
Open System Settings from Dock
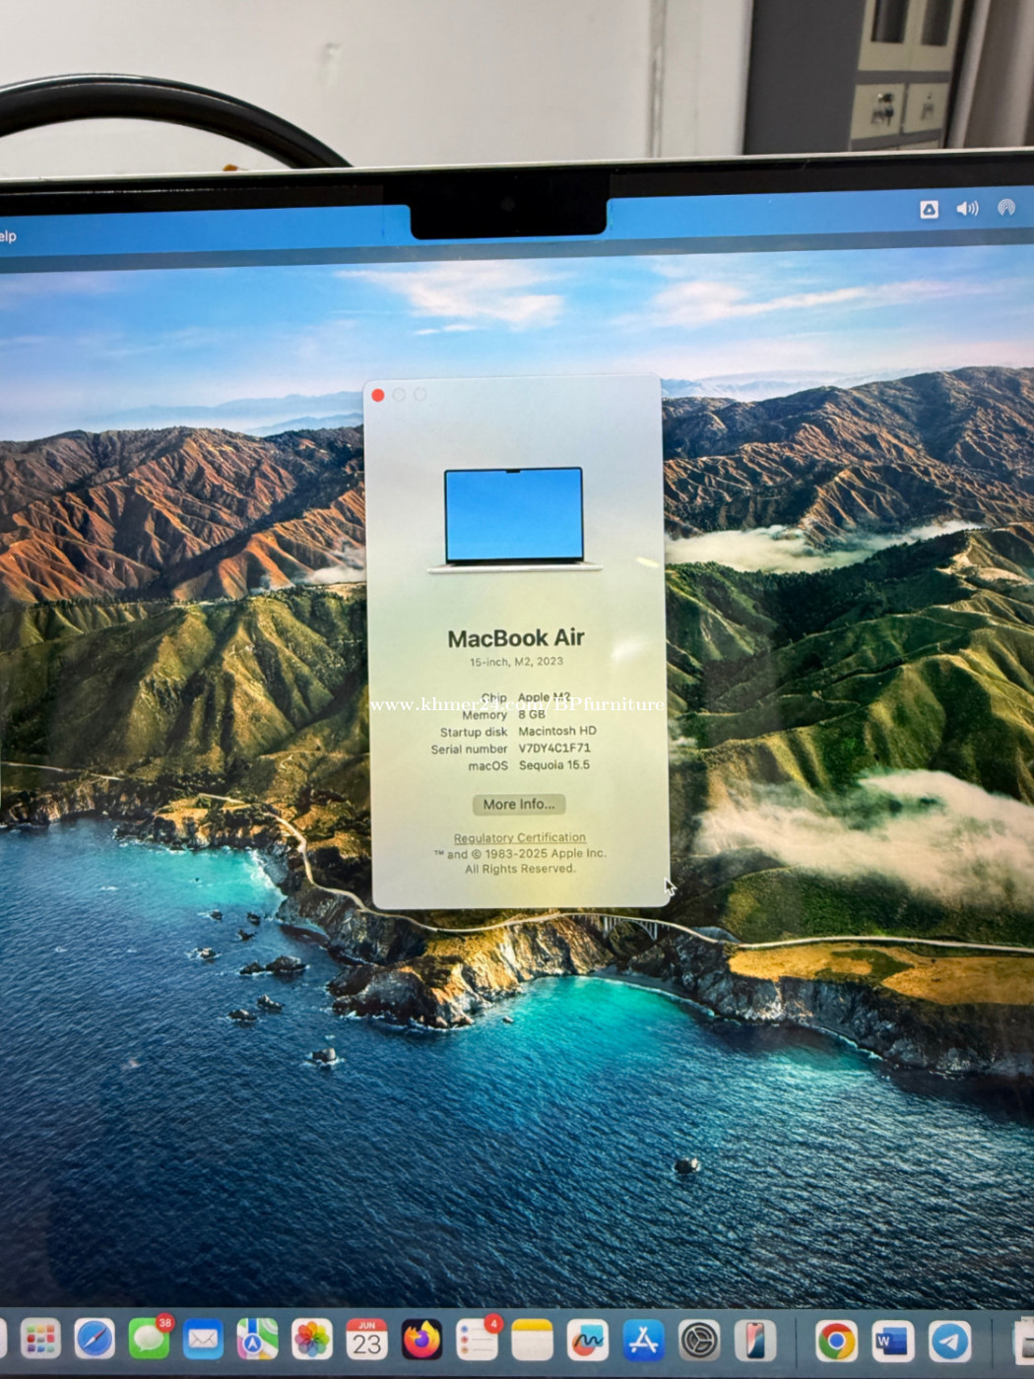point(699,1341)
